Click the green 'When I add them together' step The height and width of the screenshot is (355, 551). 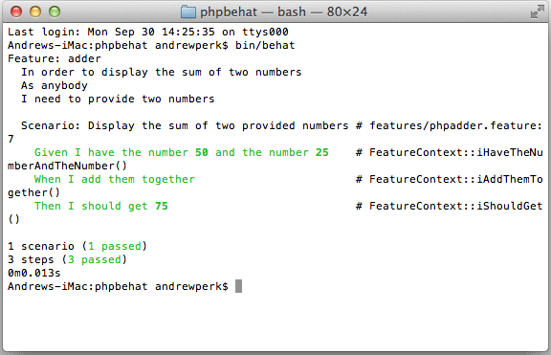click(x=115, y=179)
